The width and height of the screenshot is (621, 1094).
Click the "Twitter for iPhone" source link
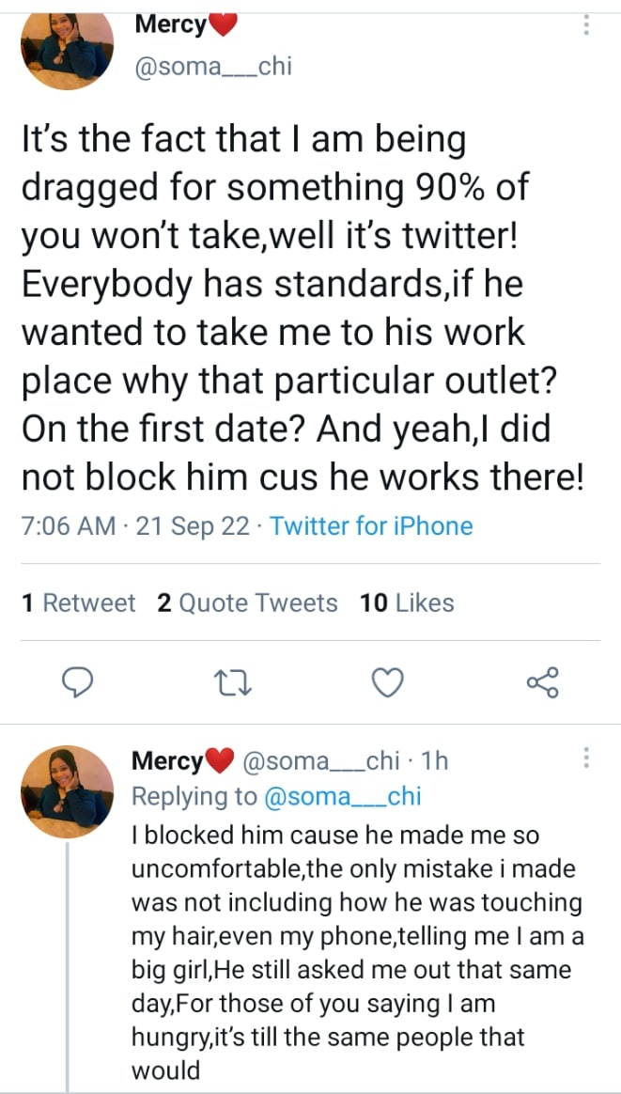click(371, 526)
